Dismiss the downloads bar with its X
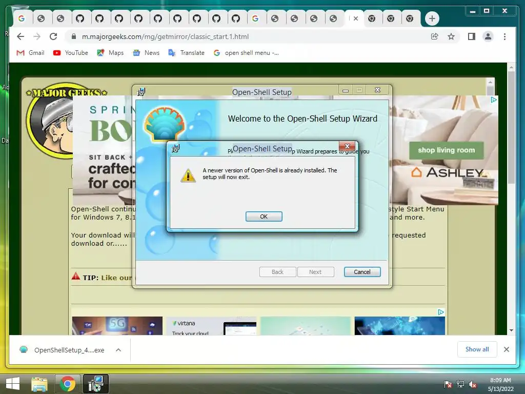Viewport: 525px width, 394px height. coord(507,349)
